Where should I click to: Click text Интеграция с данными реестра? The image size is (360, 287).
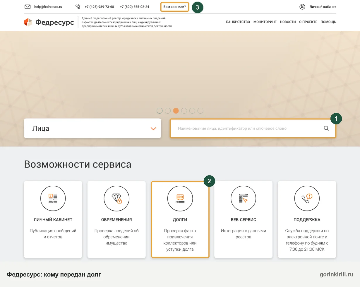[244, 234]
